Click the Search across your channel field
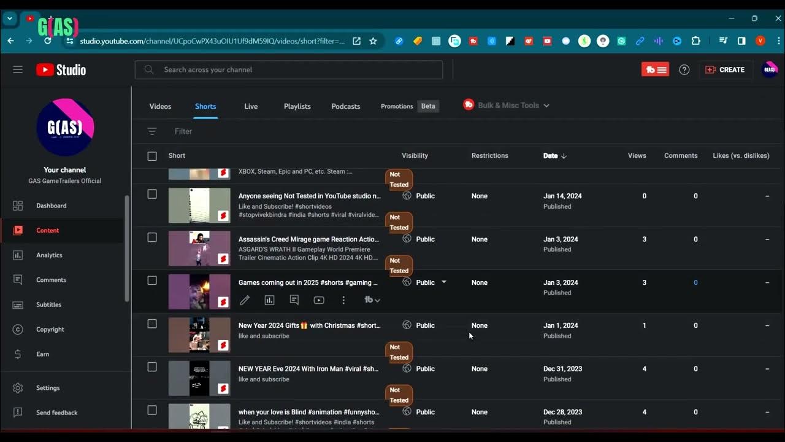785x442 pixels. pos(288,70)
